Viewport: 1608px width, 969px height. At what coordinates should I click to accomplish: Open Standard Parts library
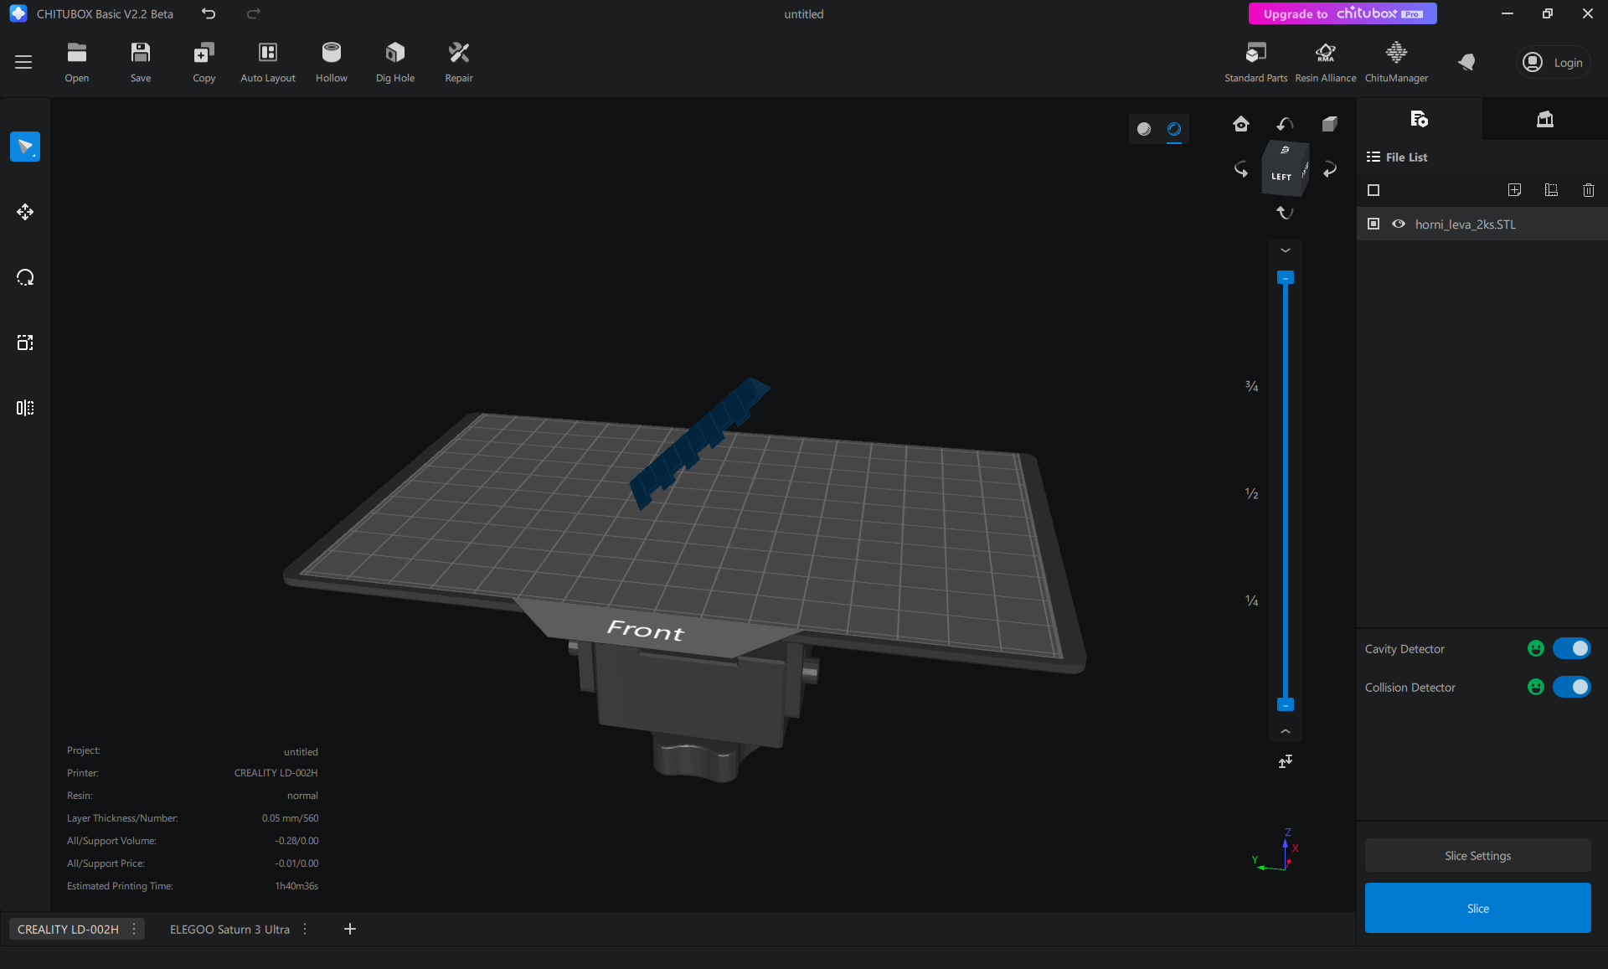[1255, 54]
